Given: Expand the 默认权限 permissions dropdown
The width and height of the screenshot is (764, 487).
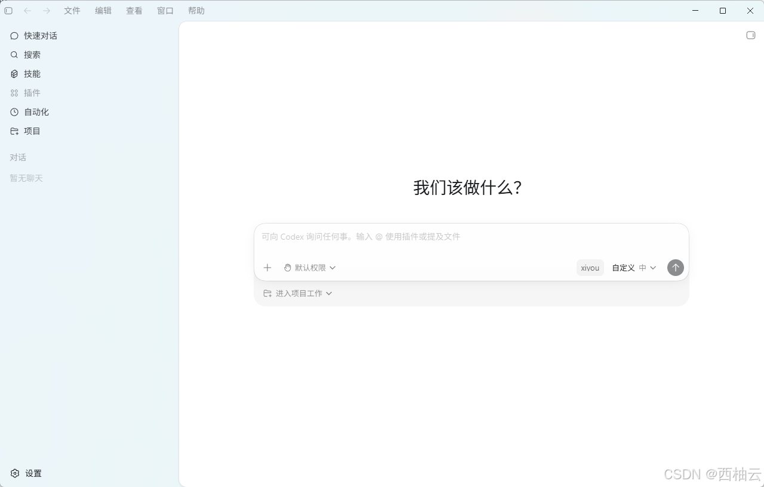Looking at the screenshot, I should point(310,268).
